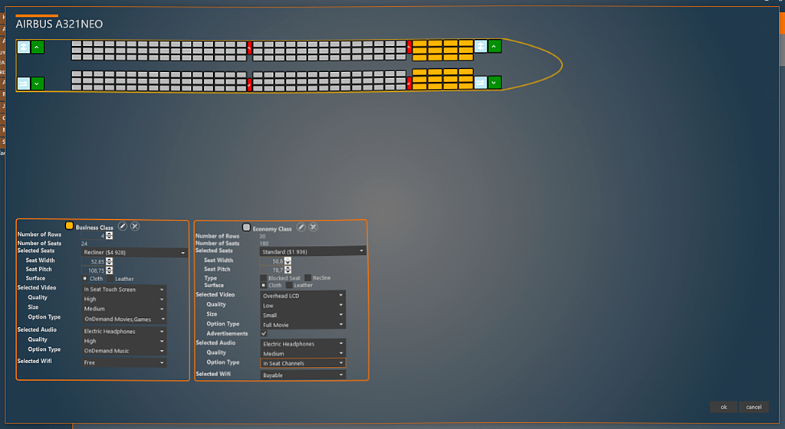Screen dimensions: 785x429
Task: Click the front upper light-blue facility icon
Action: tap(481, 47)
